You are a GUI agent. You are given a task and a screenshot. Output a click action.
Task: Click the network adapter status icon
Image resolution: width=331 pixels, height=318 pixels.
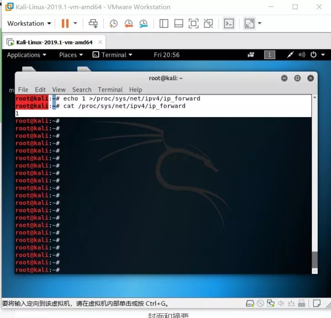271,304
